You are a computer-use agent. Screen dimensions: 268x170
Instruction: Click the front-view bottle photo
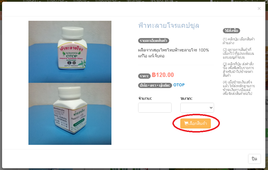pos(70,52)
